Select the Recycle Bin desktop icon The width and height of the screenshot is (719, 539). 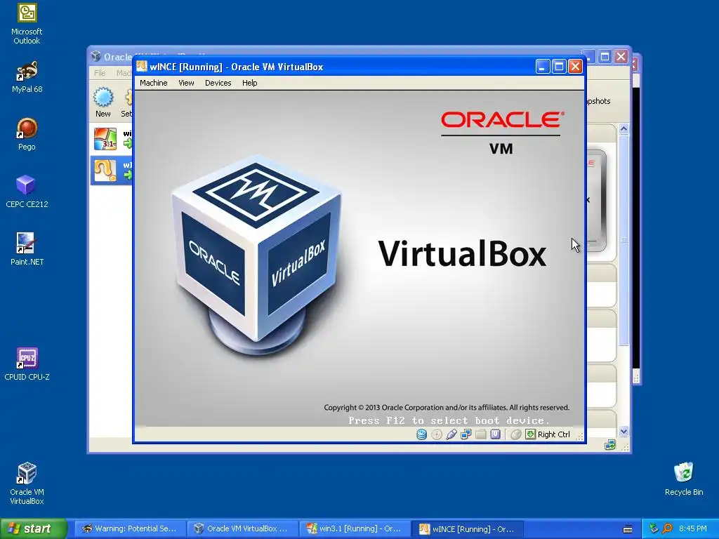684,479
